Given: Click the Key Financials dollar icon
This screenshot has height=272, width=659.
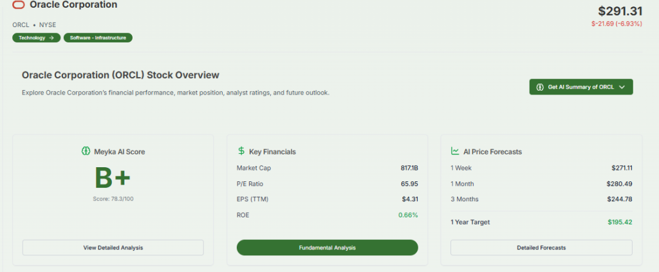Looking at the screenshot, I should (241, 151).
